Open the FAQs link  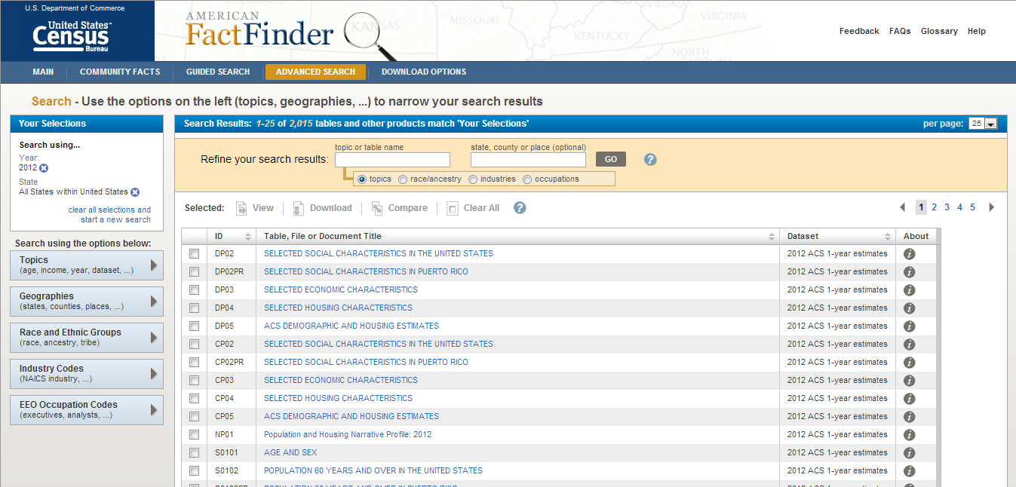point(900,32)
